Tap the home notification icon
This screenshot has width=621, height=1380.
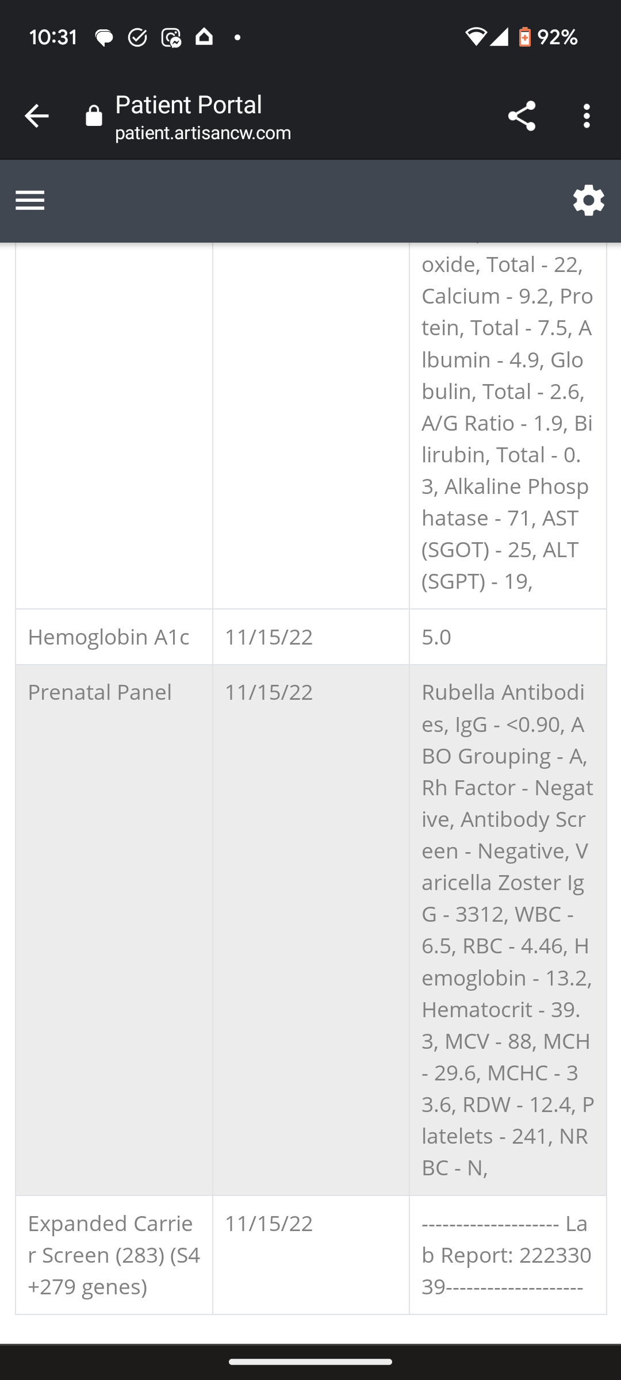(x=204, y=37)
